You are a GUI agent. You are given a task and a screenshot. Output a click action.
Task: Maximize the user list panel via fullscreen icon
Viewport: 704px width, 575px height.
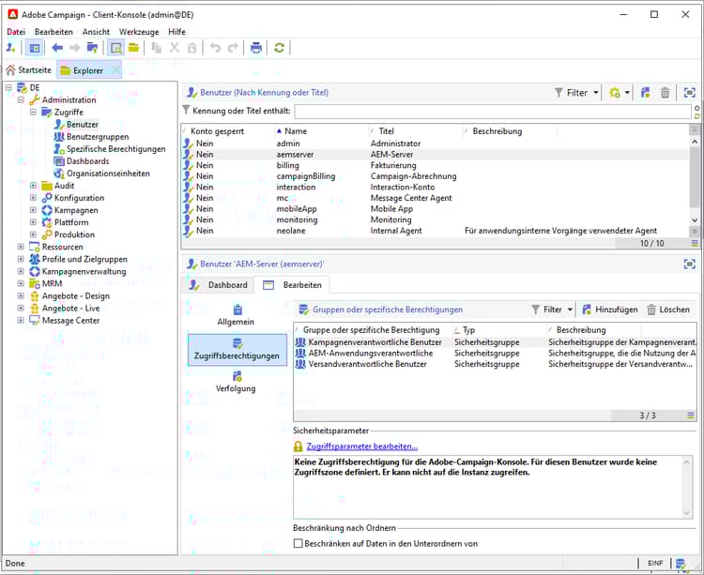point(690,92)
